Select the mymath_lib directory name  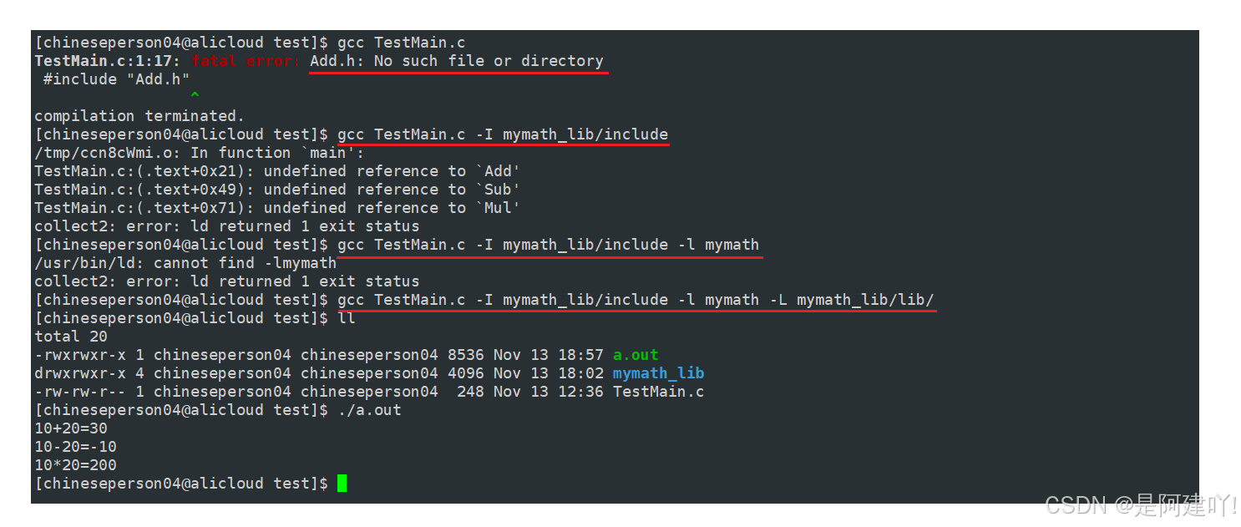[x=658, y=373]
